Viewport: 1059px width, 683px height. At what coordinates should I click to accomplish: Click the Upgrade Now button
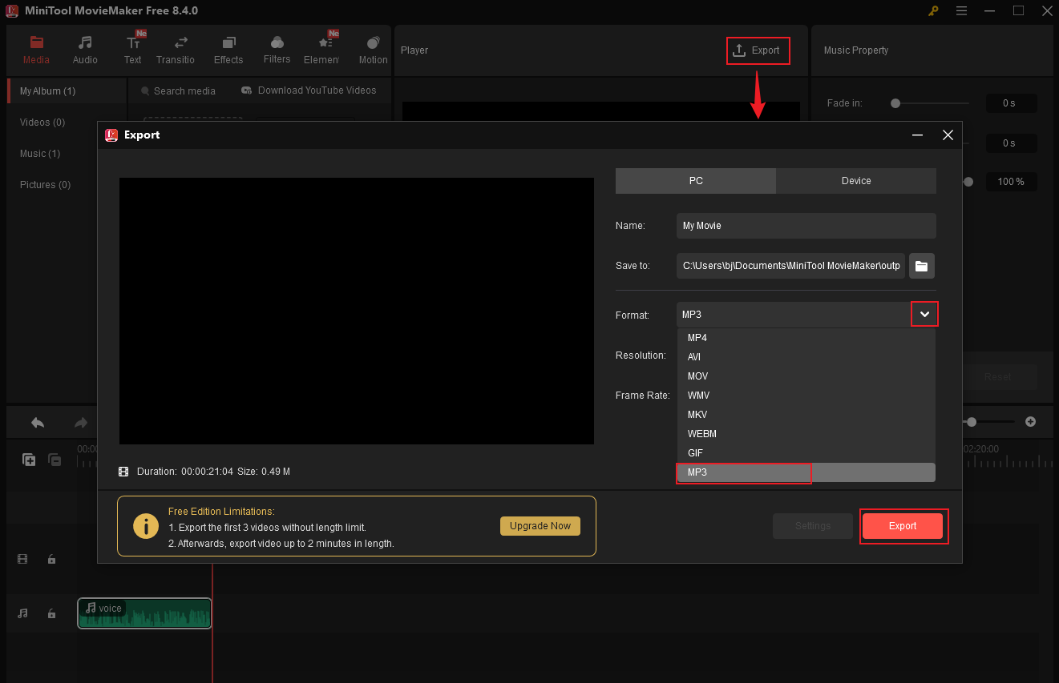540,526
